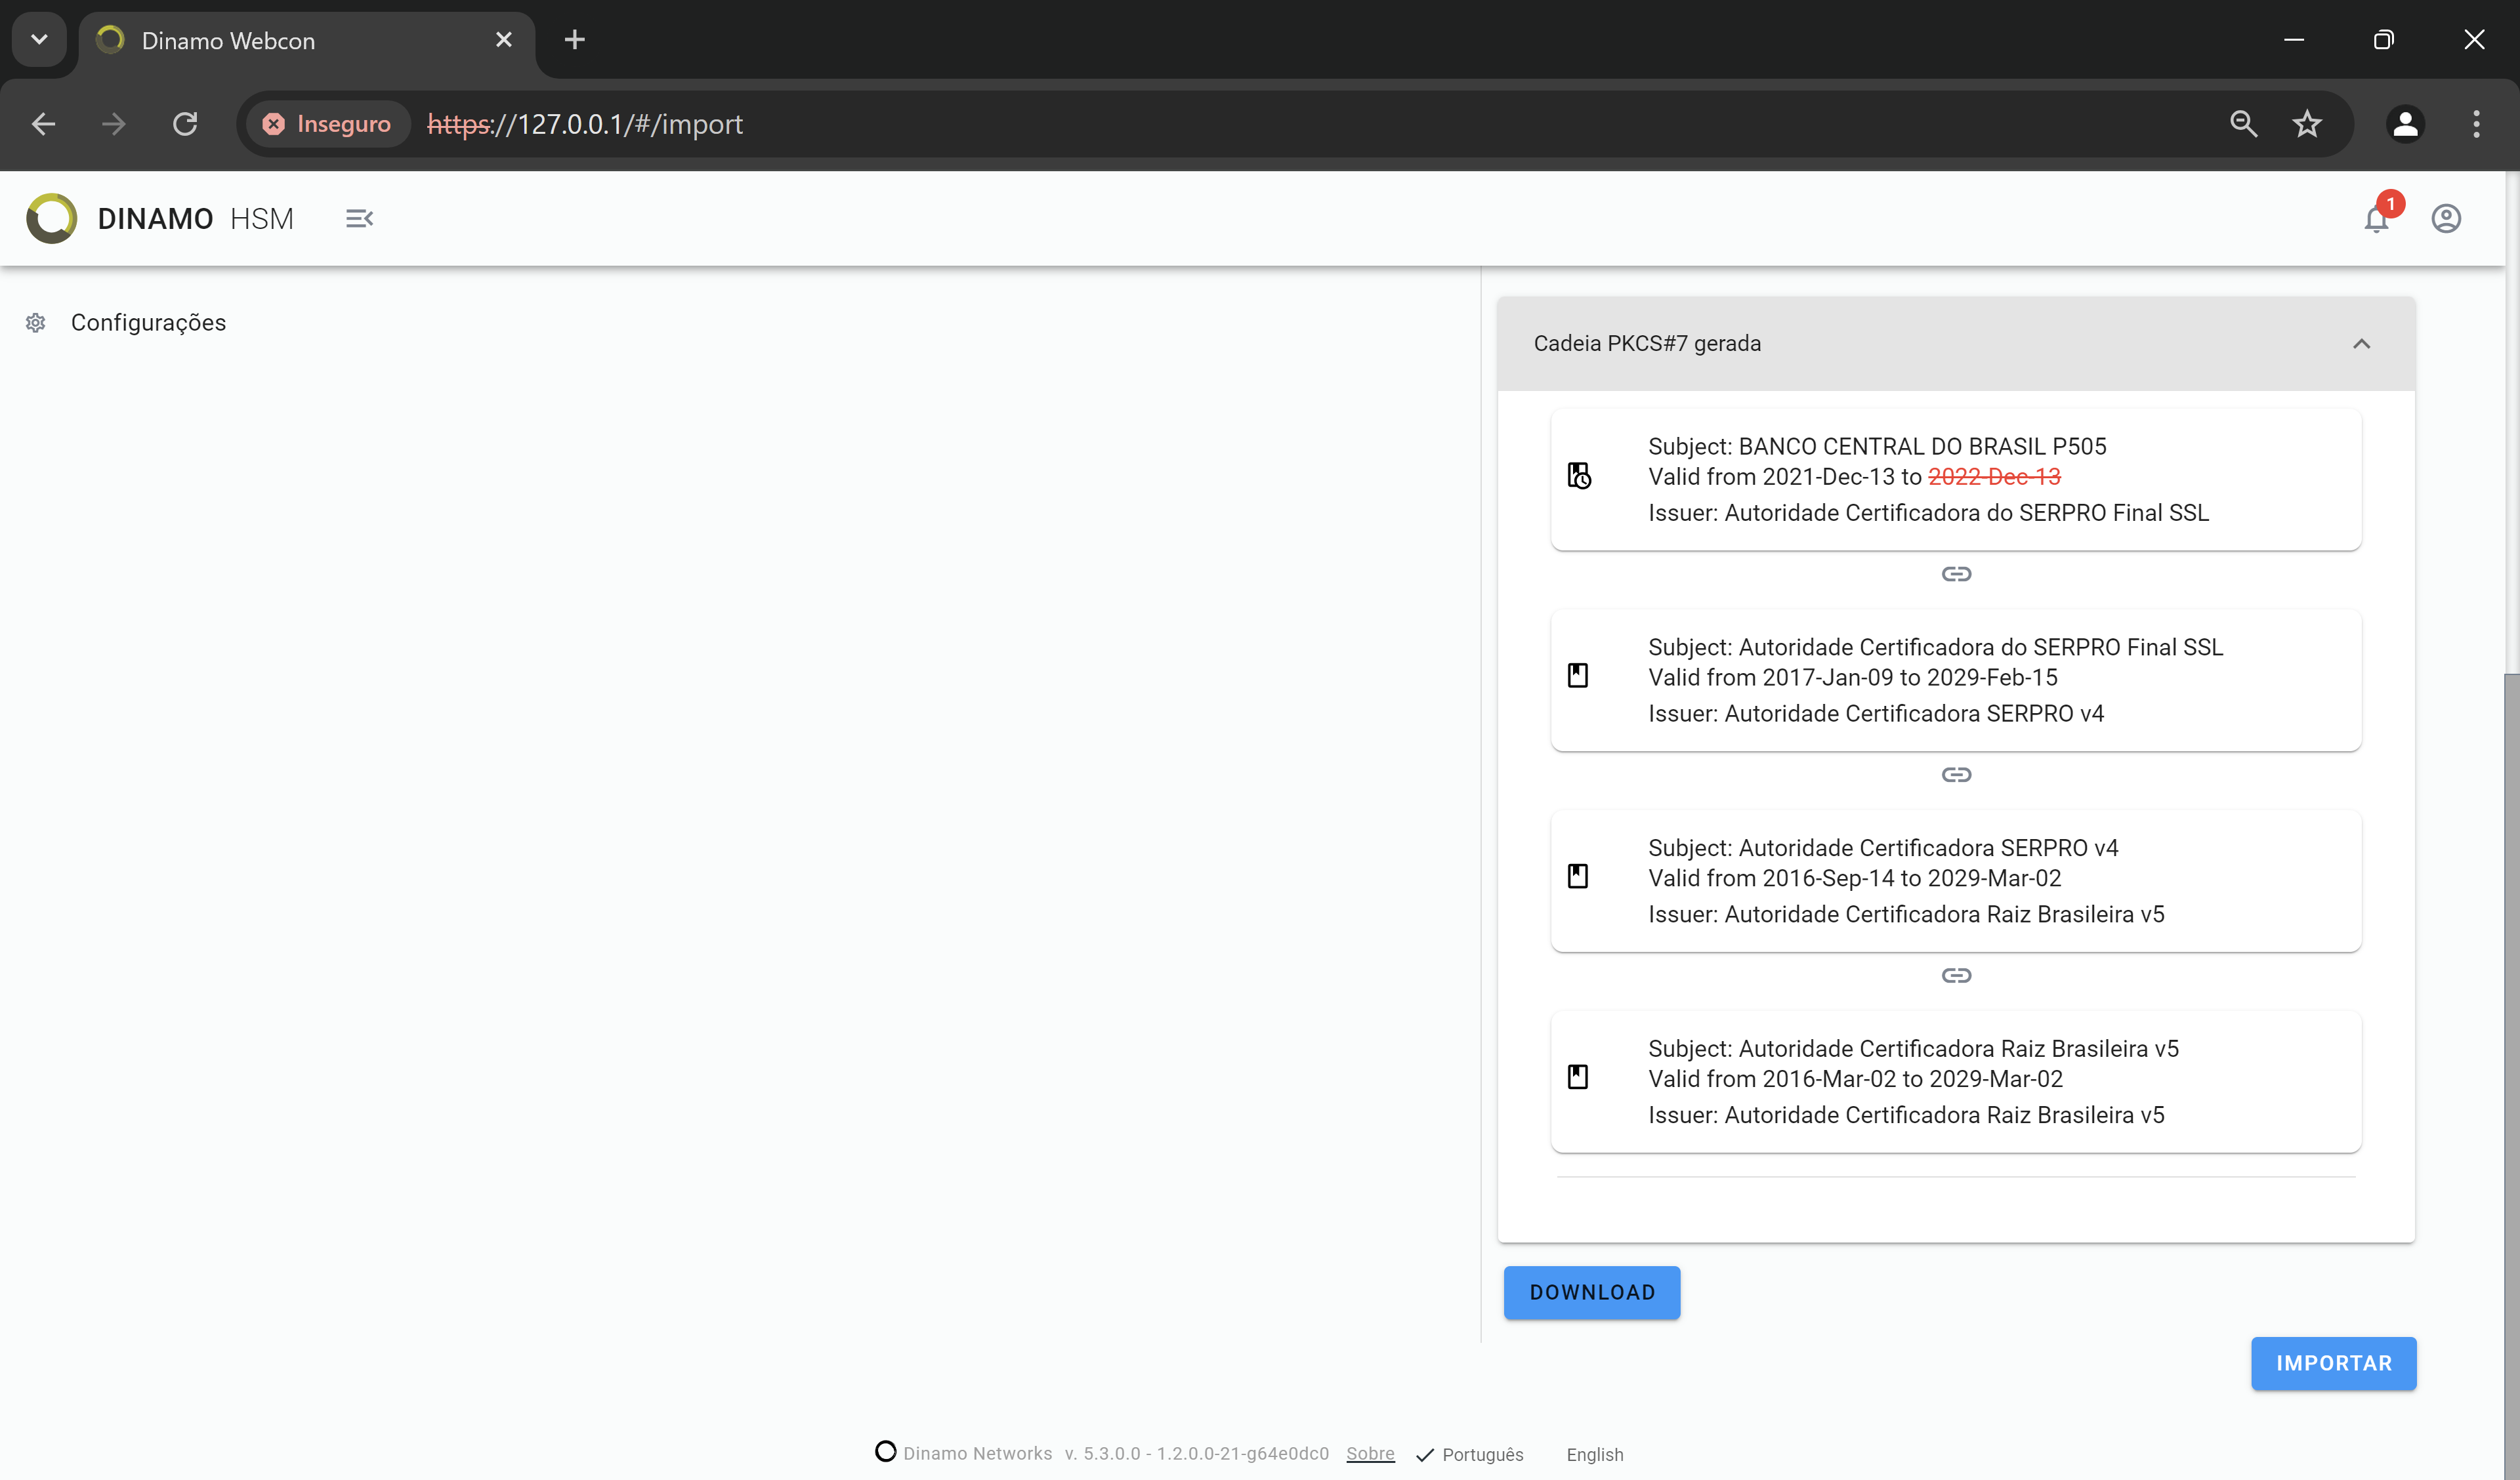The width and height of the screenshot is (2520, 1480).
Task: Click certificate icon for SERPRO Final SSL subject
Action: point(1578,675)
